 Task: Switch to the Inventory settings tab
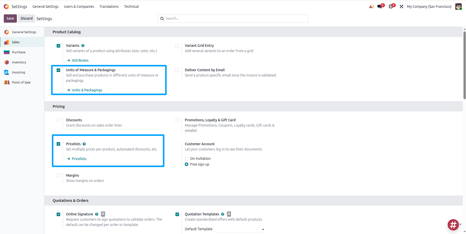(x=19, y=62)
